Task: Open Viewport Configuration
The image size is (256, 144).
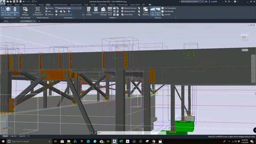Action: 38,11
